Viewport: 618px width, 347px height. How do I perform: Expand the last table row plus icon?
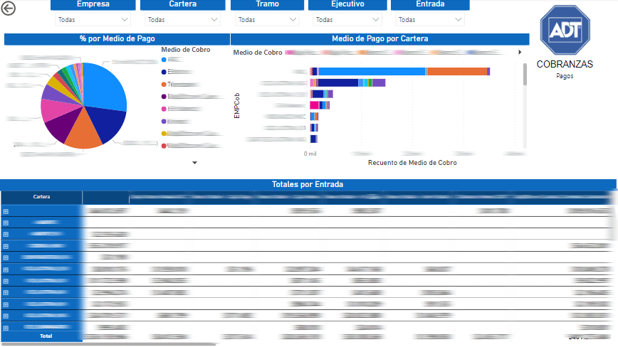(x=6, y=328)
